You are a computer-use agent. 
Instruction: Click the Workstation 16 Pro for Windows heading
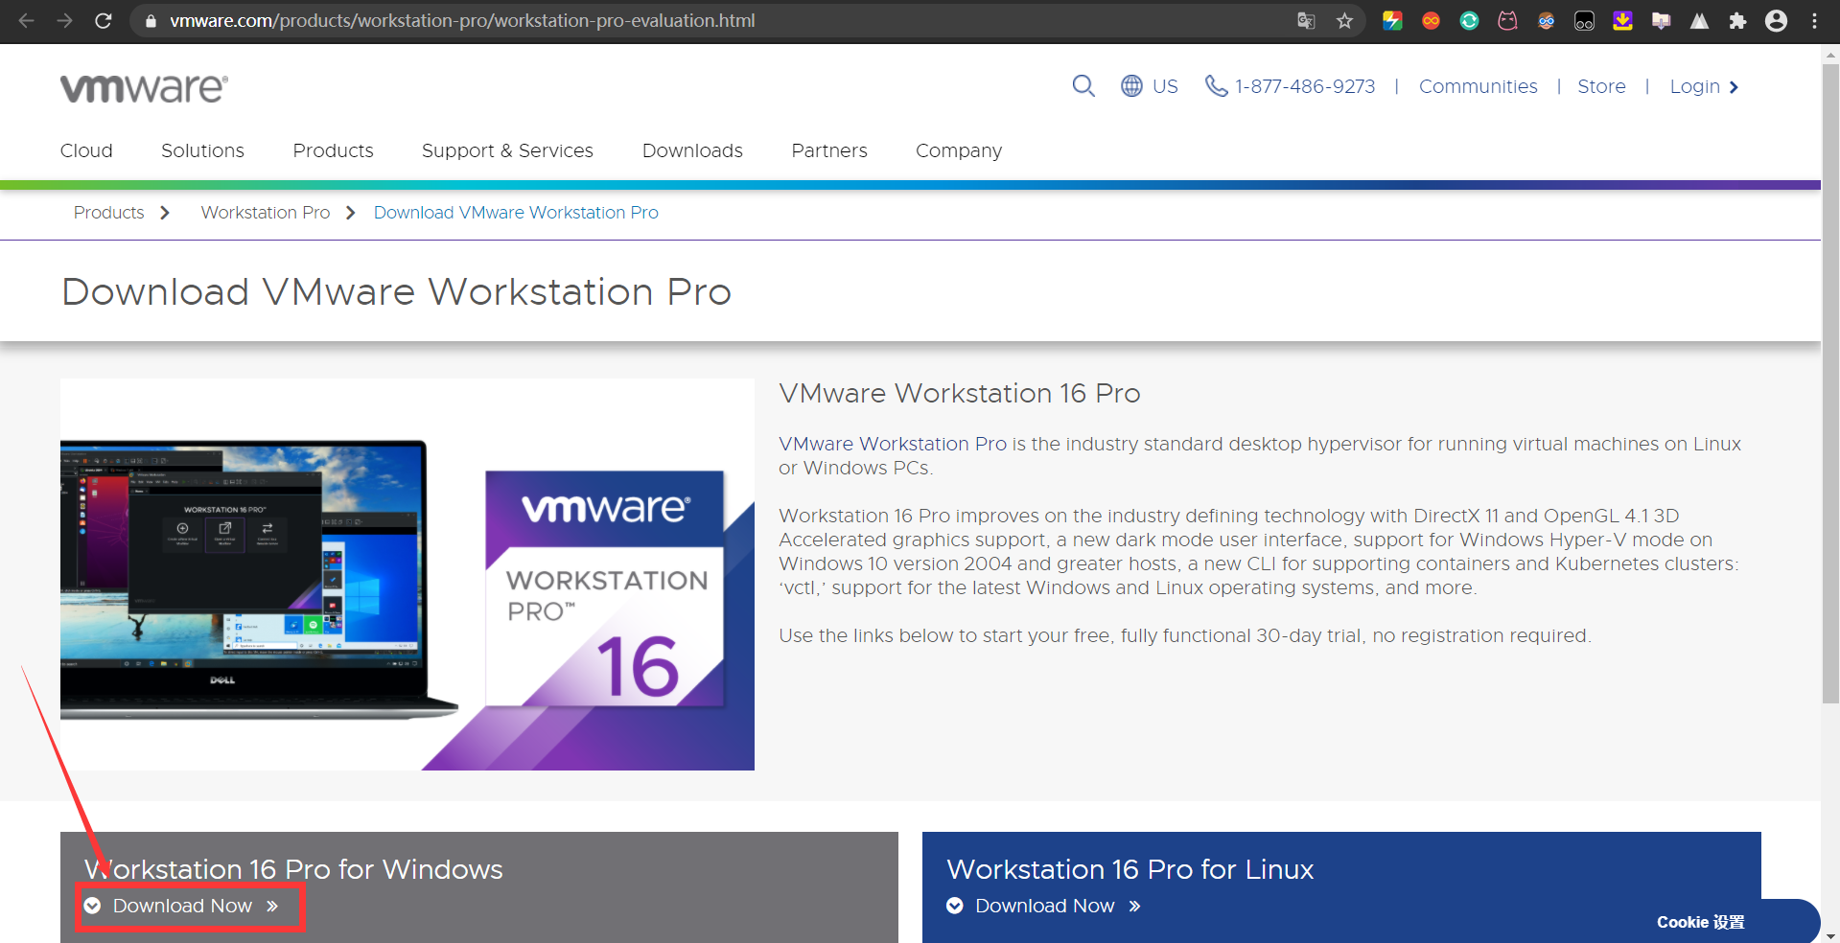293,869
